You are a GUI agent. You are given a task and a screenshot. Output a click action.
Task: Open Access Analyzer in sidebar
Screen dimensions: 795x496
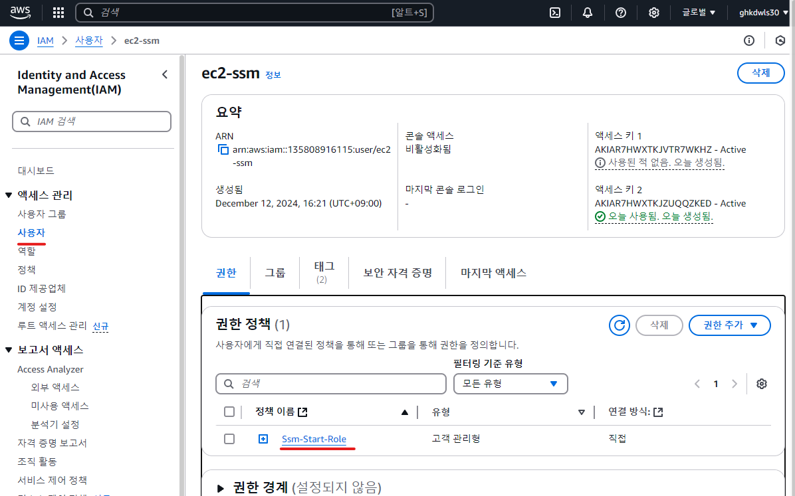point(51,369)
